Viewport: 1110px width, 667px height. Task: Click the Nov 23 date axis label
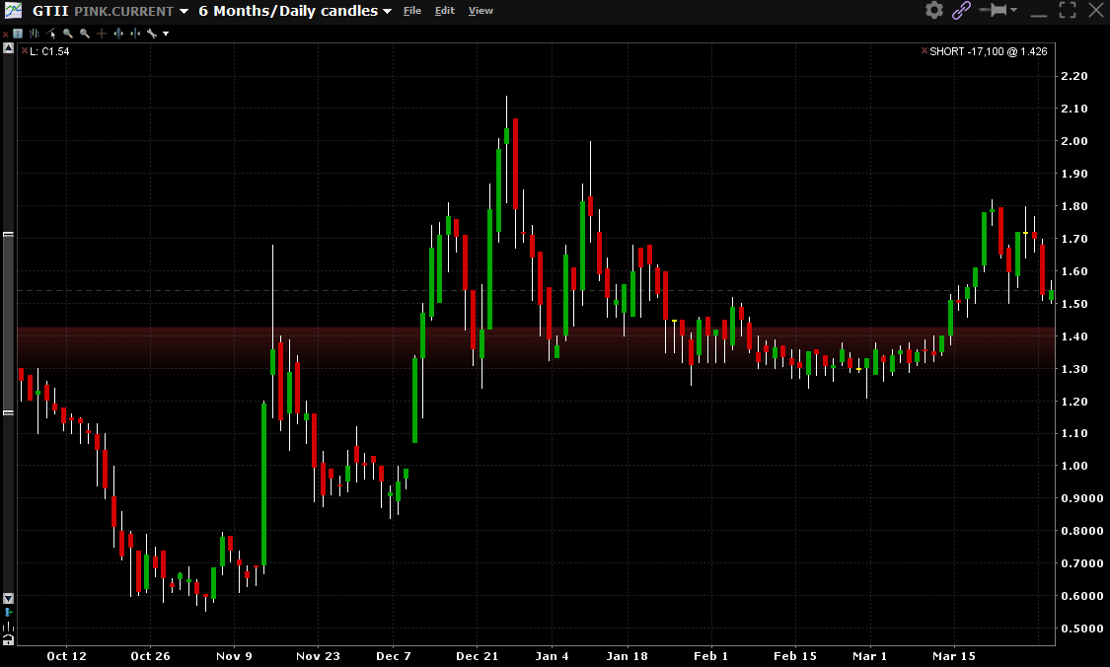click(x=318, y=656)
